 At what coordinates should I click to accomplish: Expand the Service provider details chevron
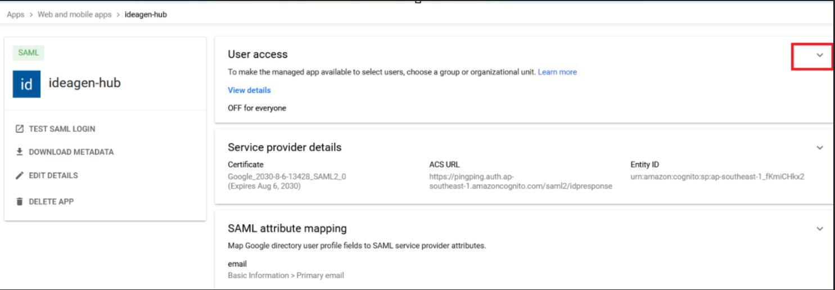[819, 148]
